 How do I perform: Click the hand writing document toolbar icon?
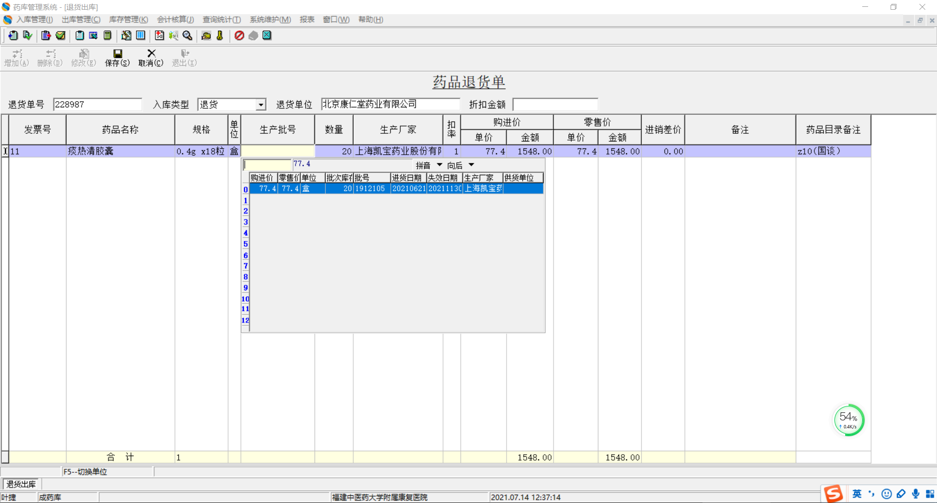126,36
